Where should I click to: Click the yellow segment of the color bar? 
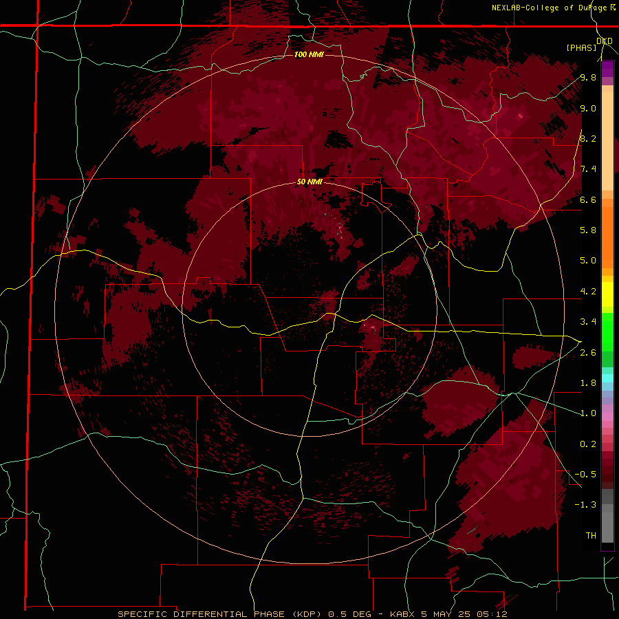click(x=607, y=294)
